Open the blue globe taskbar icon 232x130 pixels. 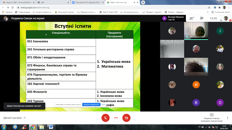coord(15,127)
